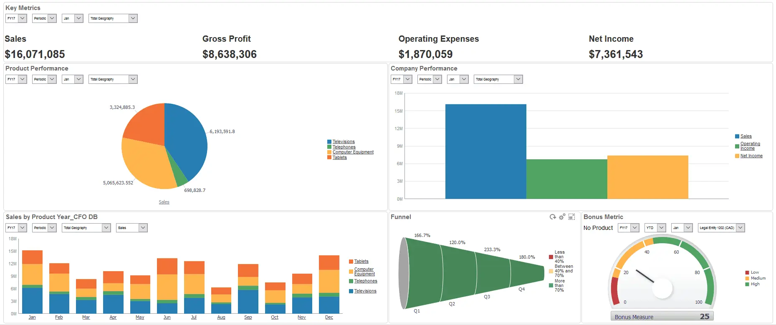Screen dimensions: 776x325
Task: Click Televisions link in monthly sales legend
Action: [x=365, y=291]
